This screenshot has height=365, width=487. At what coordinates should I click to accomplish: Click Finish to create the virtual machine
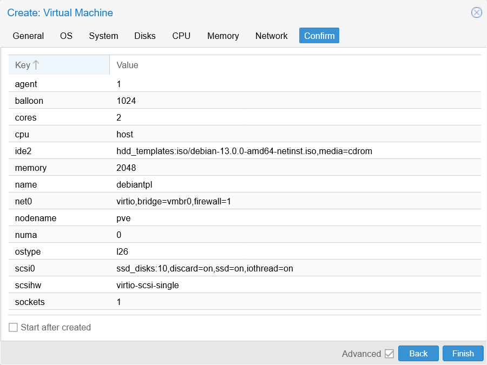pos(463,353)
